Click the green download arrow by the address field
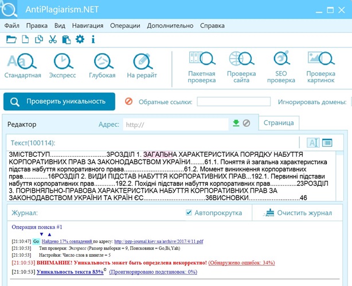The height and width of the screenshot is (286, 352). coord(236,123)
